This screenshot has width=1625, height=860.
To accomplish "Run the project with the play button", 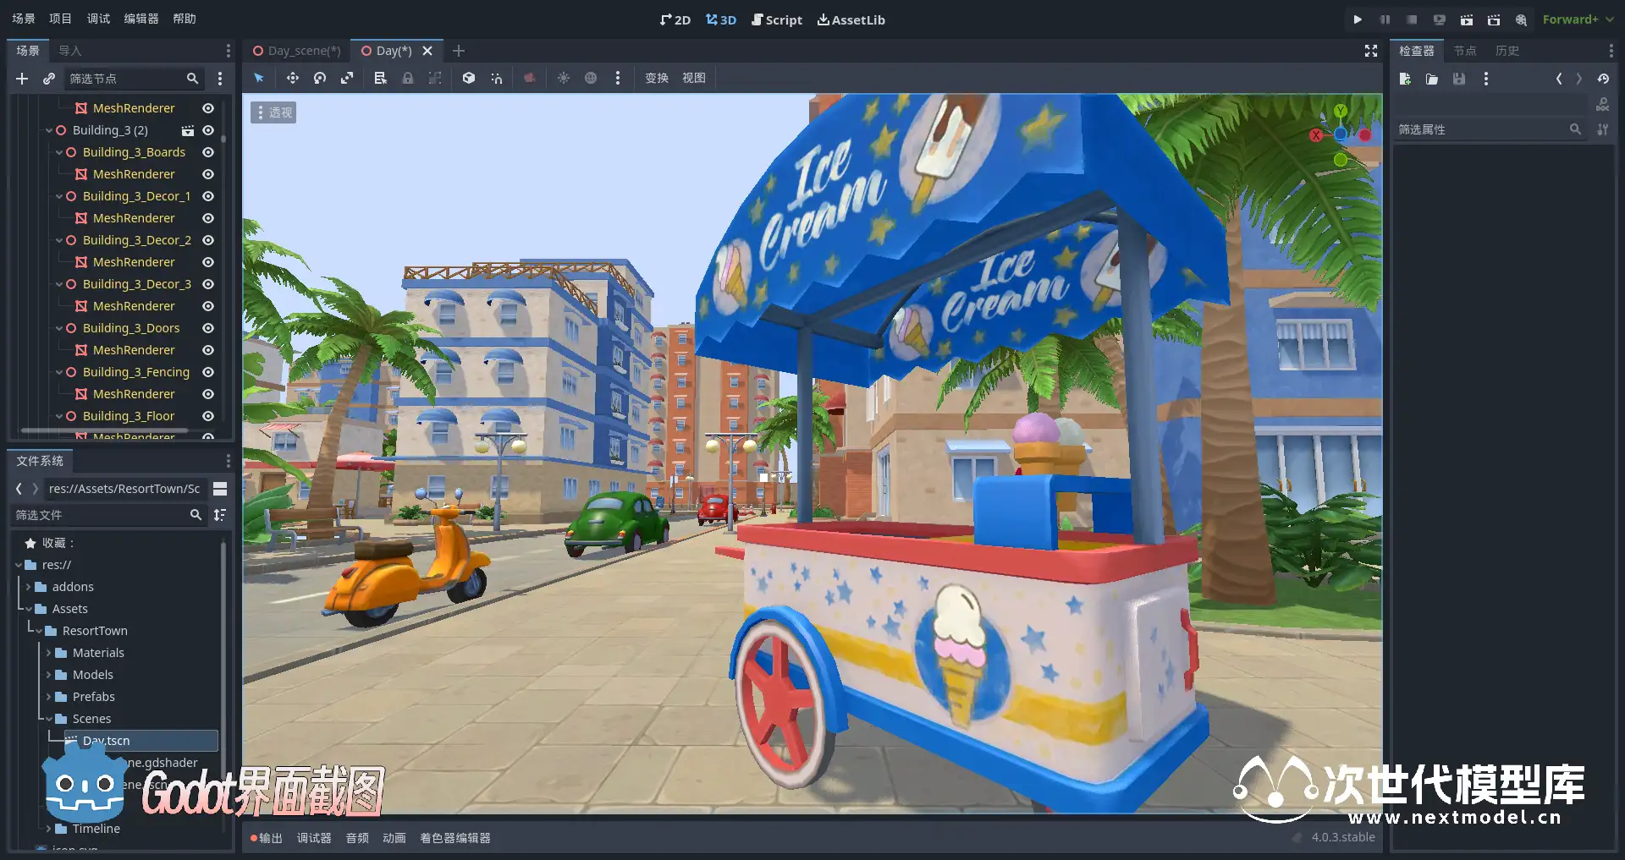I will click(x=1358, y=19).
